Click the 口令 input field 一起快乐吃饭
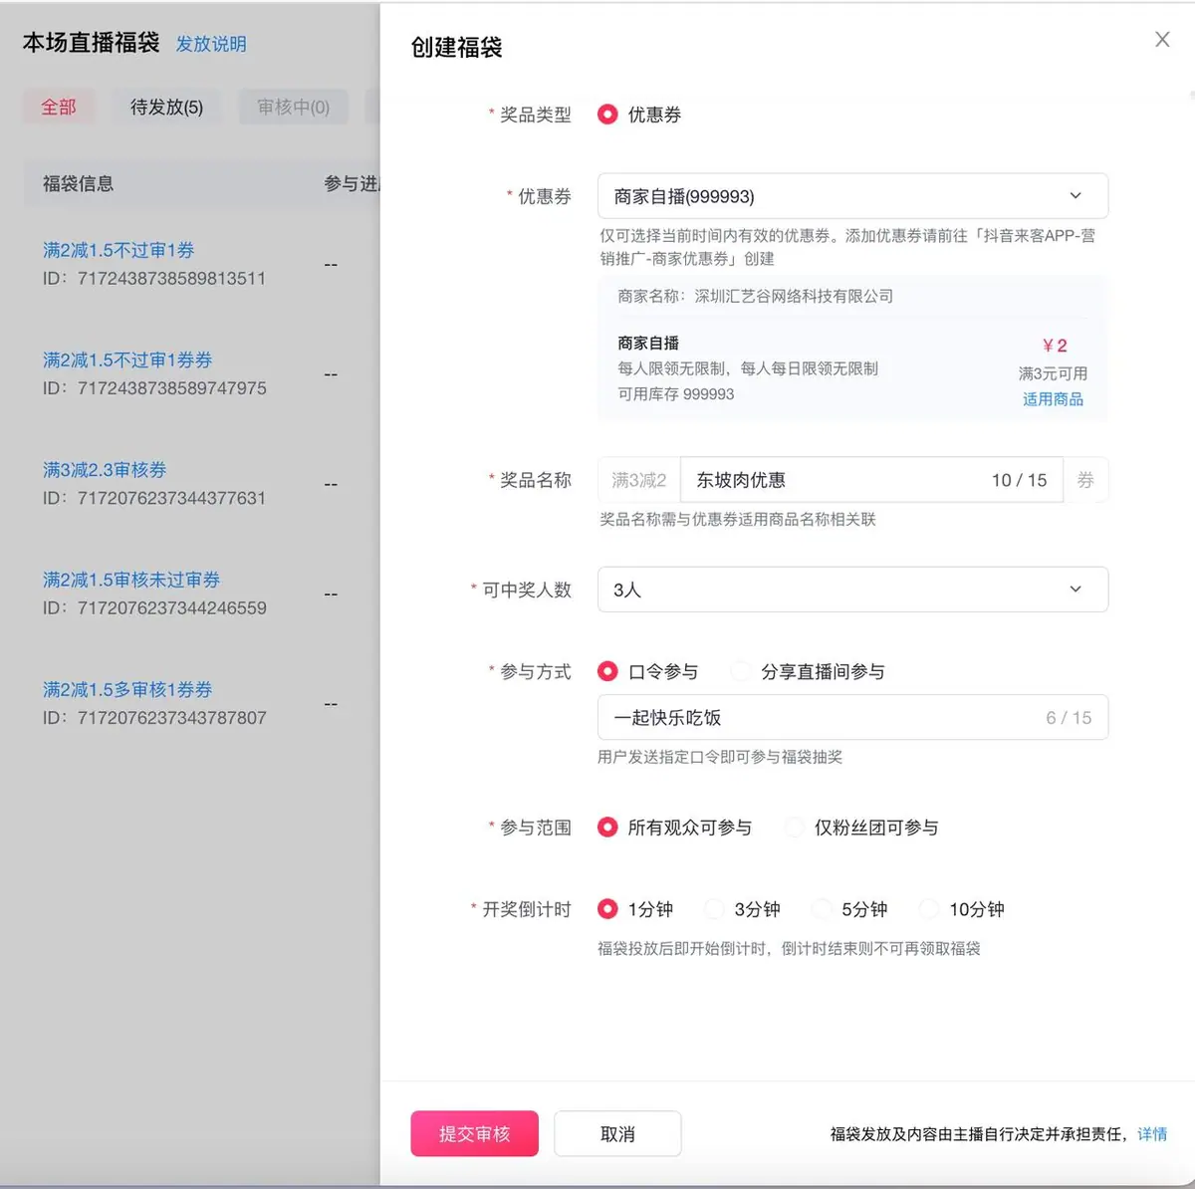The image size is (1195, 1189). 852,717
